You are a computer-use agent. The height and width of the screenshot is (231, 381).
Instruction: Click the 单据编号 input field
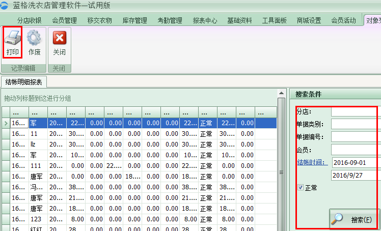click(x=356, y=137)
